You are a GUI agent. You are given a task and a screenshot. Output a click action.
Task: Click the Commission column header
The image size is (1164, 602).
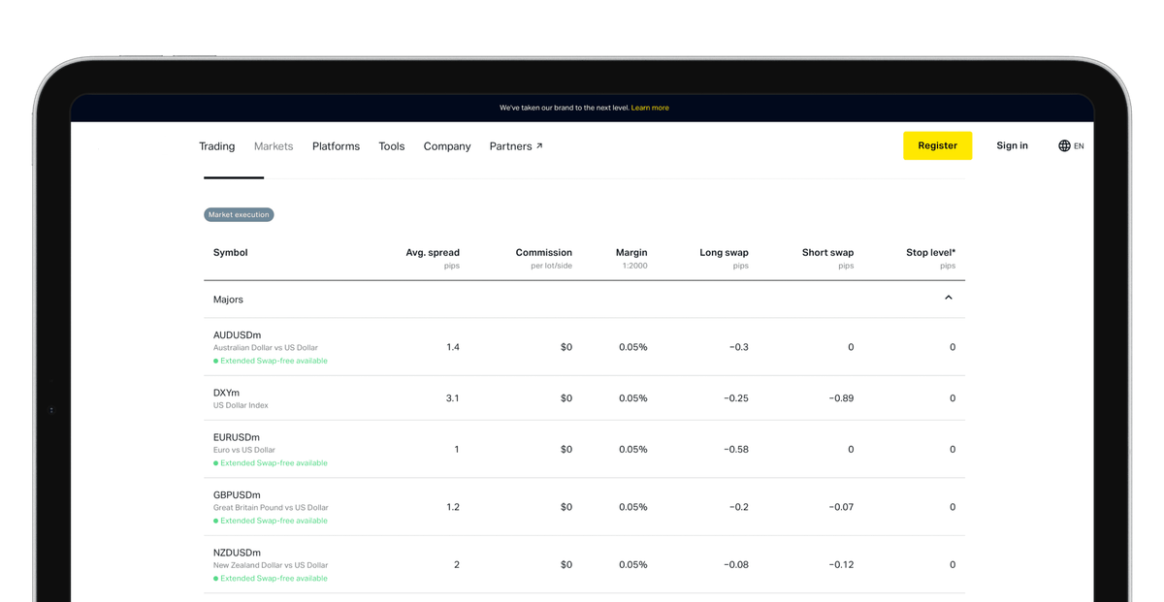click(543, 252)
